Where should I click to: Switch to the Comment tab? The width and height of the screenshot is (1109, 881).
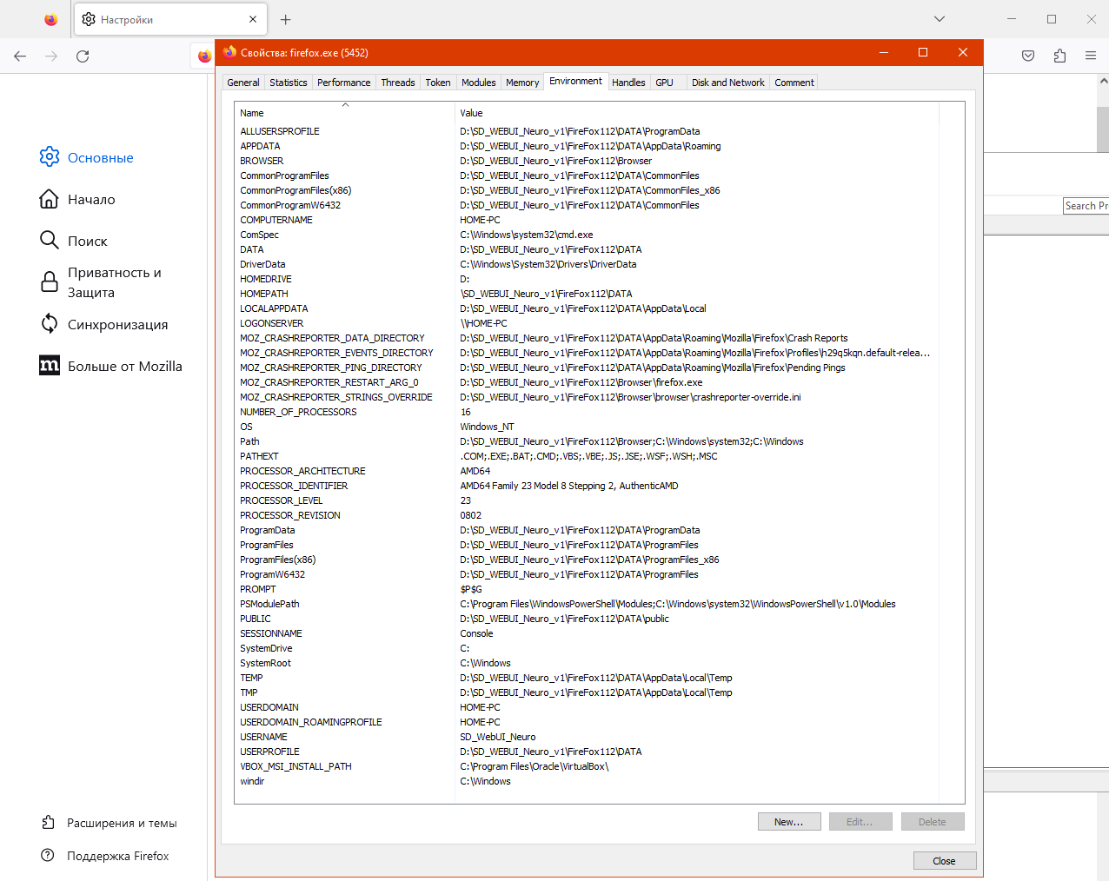(x=794, y=83)
